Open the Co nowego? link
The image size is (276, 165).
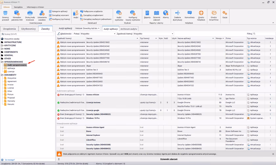pos(10,159)
